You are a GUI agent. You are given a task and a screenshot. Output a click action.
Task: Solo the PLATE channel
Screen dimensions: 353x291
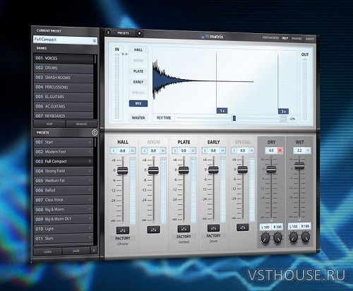174,150
